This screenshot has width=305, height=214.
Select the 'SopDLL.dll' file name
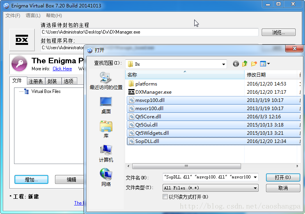[x=147, y=141]
